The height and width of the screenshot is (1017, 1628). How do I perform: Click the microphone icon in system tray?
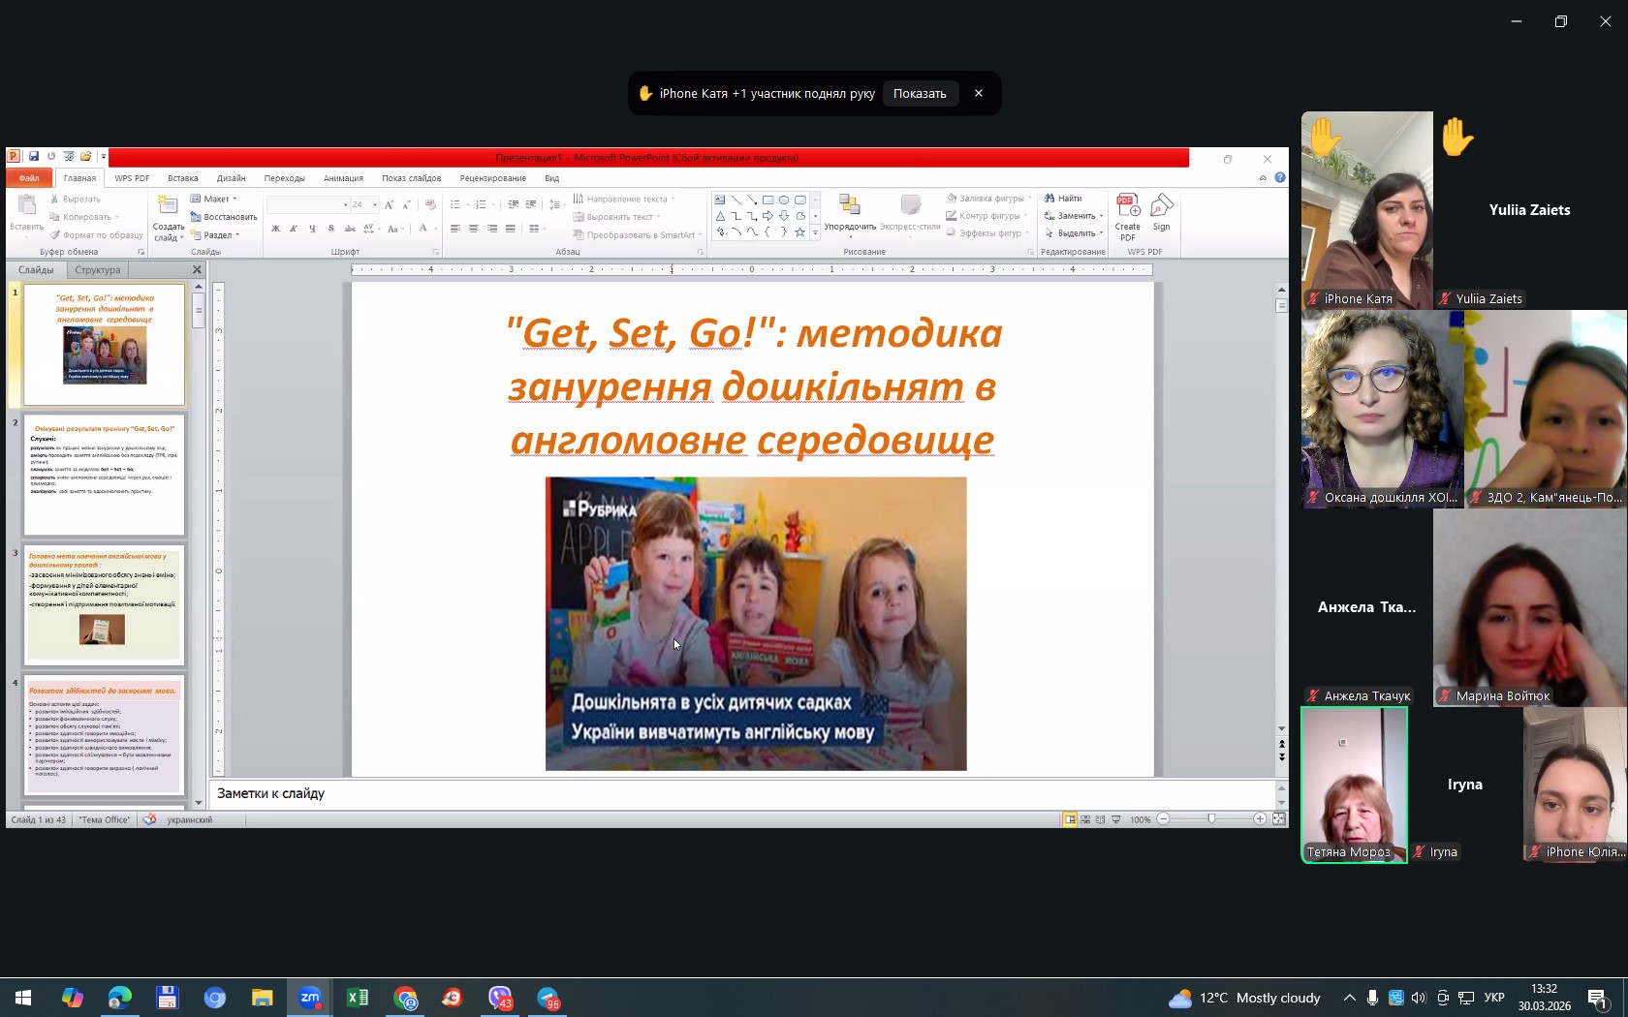coord(1373,998)
